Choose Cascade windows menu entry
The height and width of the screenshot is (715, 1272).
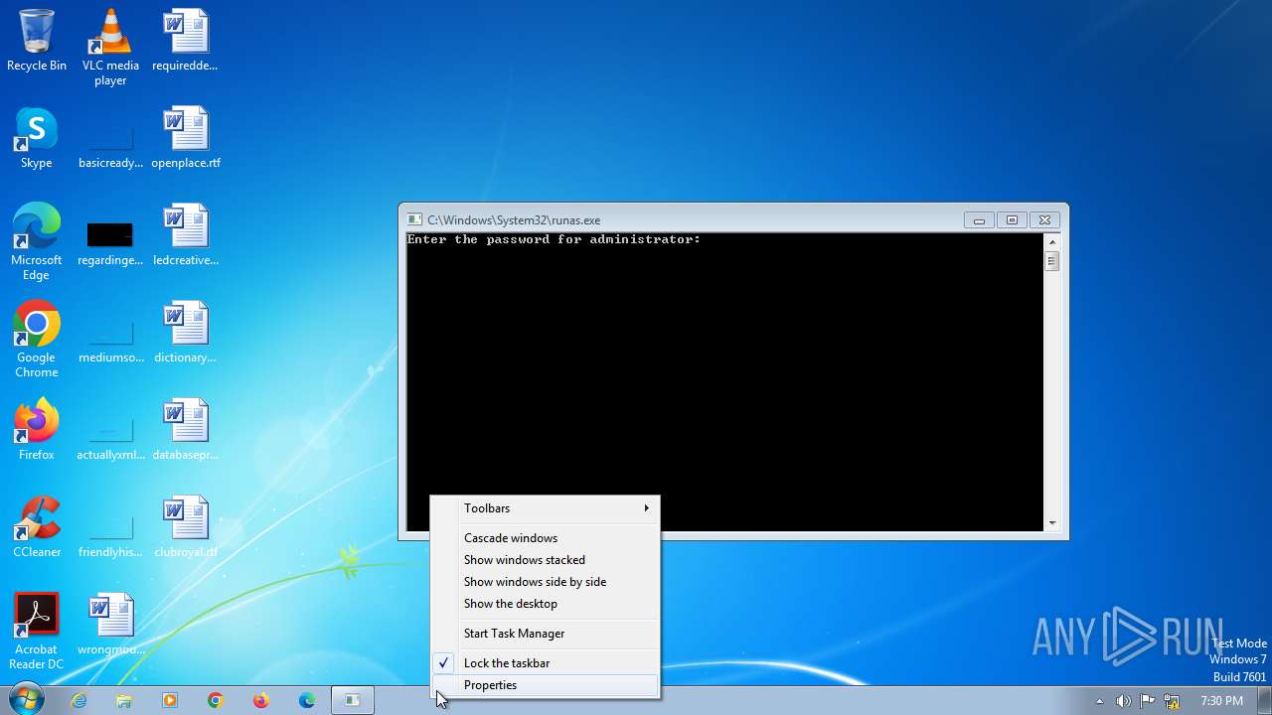pyautogui.click(x=545, y=538)
